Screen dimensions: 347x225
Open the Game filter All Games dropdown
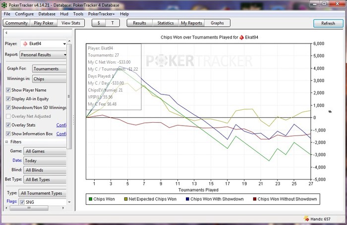(x=45, y=151)
